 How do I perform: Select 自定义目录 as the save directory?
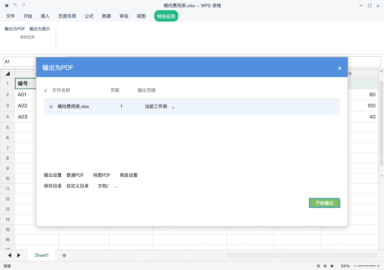(x=78, y=186)
